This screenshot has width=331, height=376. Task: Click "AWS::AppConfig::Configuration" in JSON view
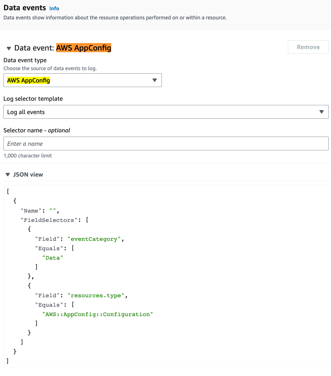(98, 314)
